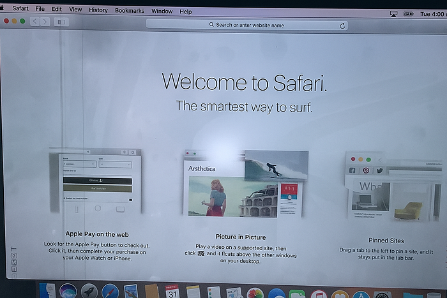Open the Trash in the Dock

(x=434, y=295)
